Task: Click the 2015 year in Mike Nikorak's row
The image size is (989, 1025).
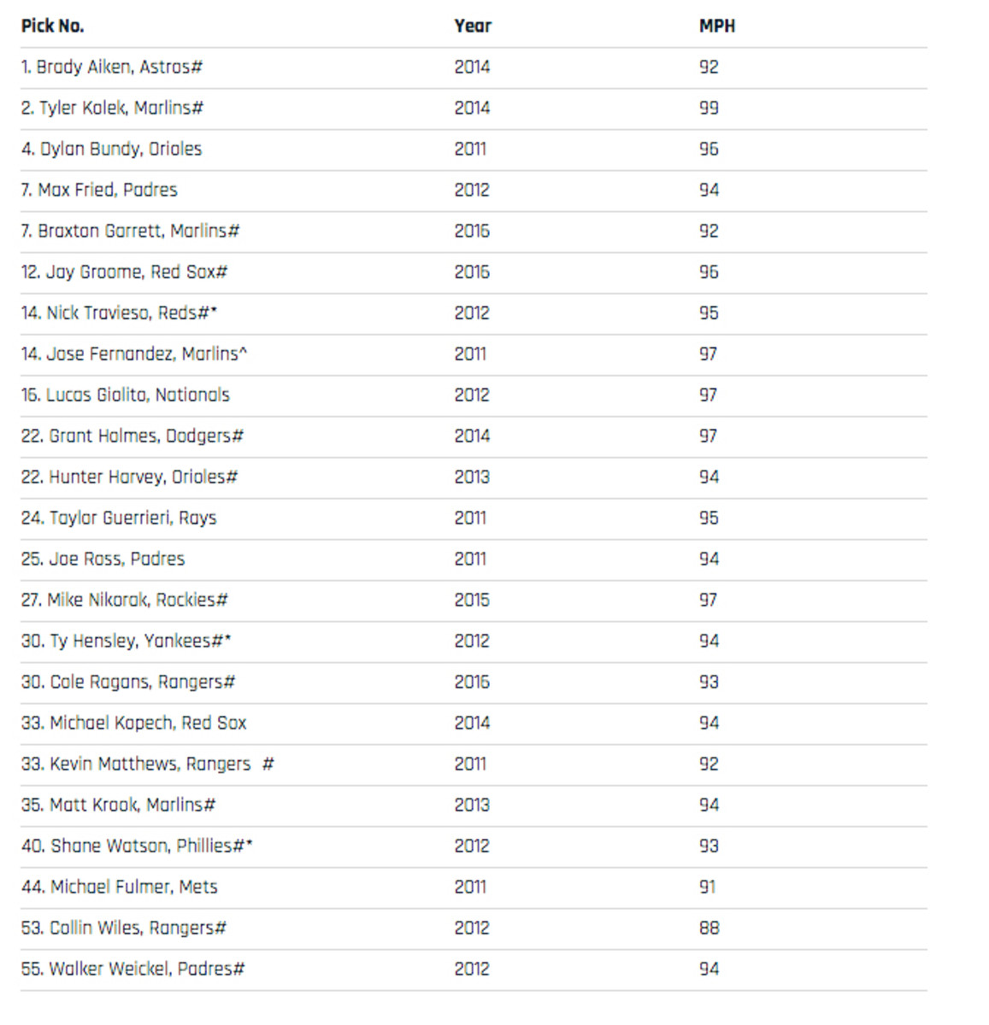Action: 472,600
